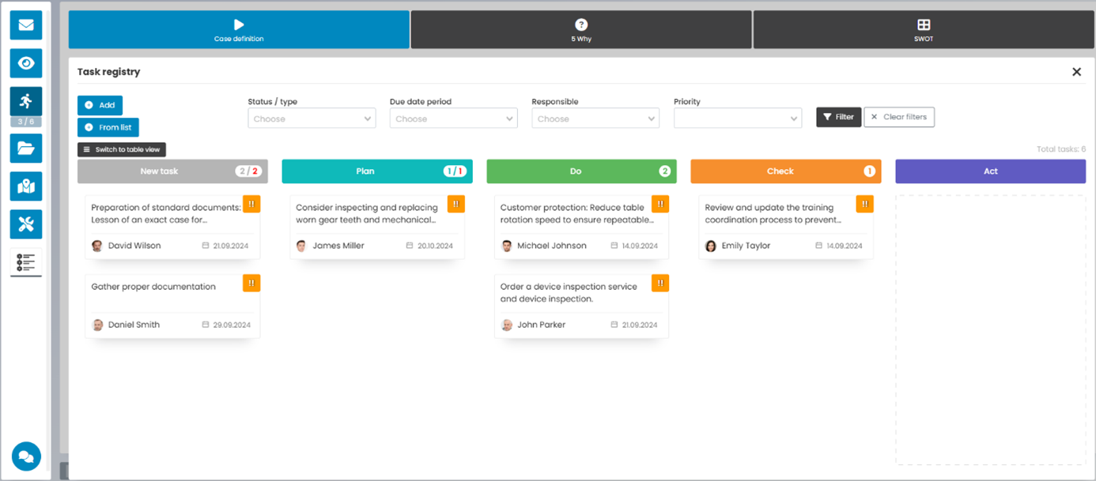Open the mail/messages icon in the sidebar
This screenshot has width=1096, height=481.
26,24
